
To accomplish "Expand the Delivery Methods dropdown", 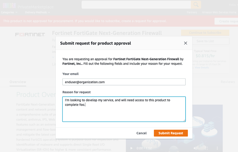I will pyautogui.click(x=37, y=12).
